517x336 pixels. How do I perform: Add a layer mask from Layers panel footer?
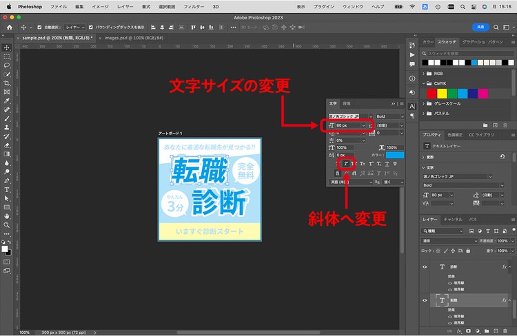(468, 330)
